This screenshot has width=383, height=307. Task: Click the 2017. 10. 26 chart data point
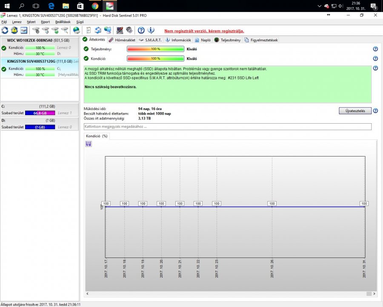[x=272, y=207]
